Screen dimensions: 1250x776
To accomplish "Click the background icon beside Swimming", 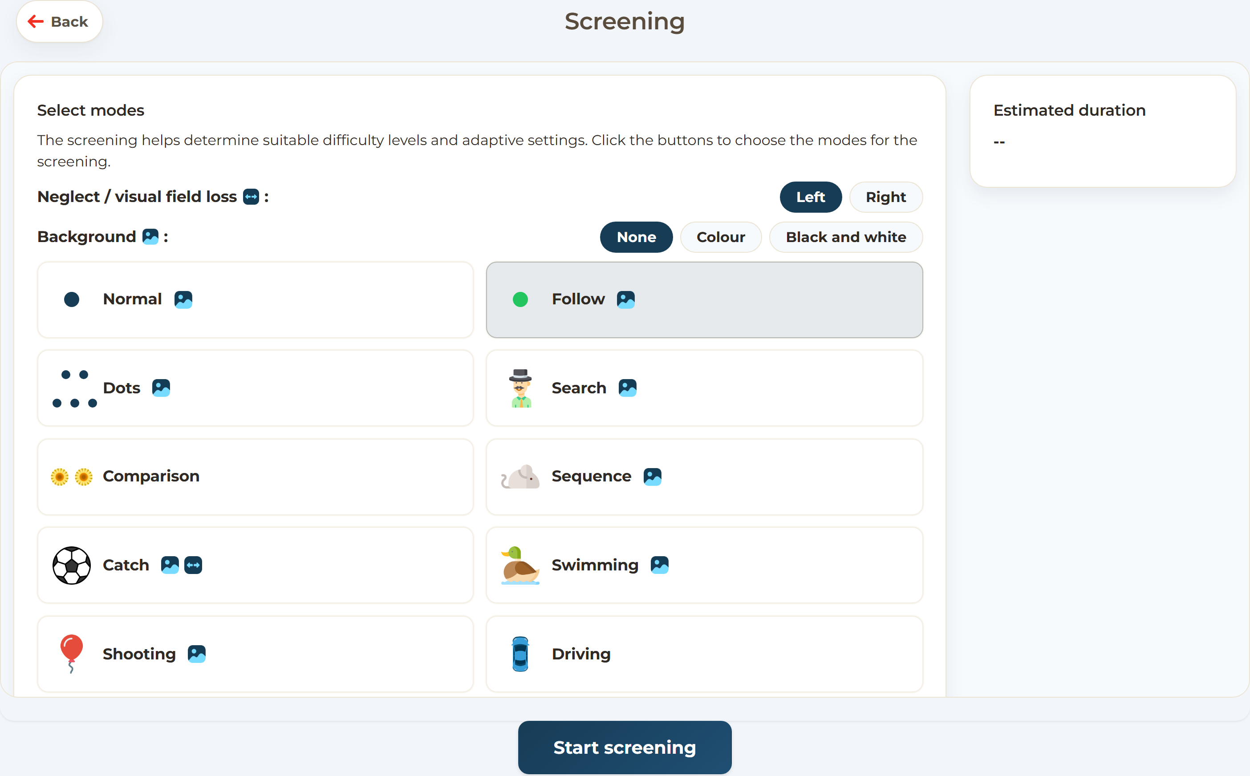I will pos(660,565).
